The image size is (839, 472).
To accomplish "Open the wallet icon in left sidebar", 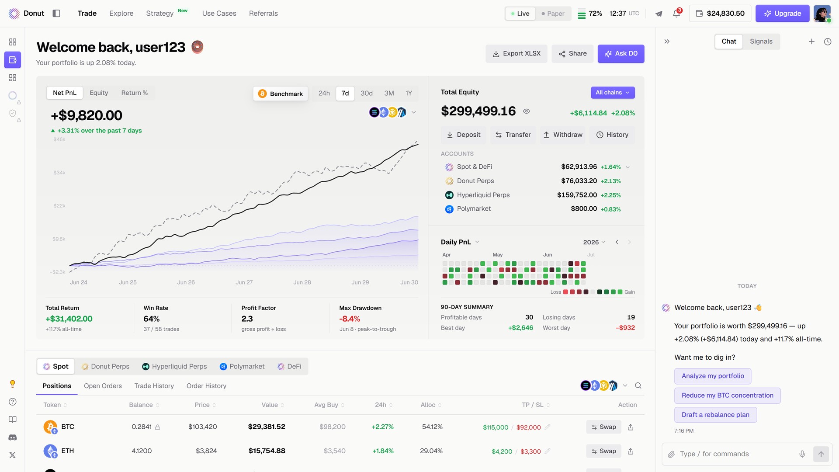I will pyautogui.click(x=13, y=60).
